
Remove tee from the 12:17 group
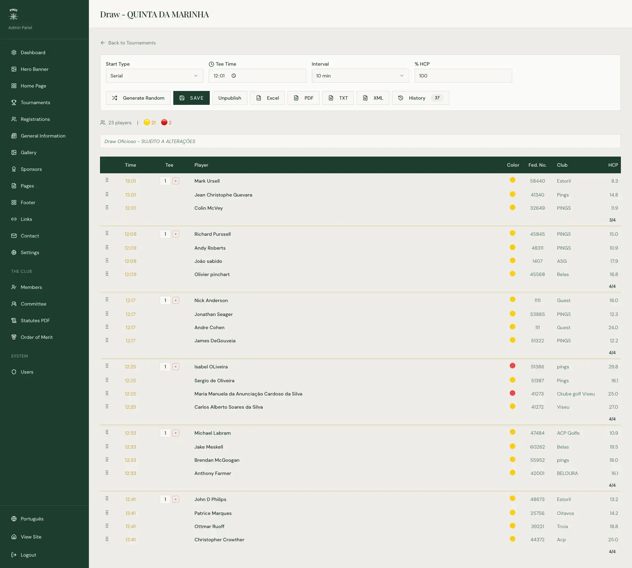176,300
